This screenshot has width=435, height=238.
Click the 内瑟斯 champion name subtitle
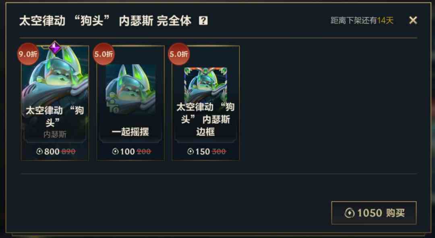[x=55, y=134]
